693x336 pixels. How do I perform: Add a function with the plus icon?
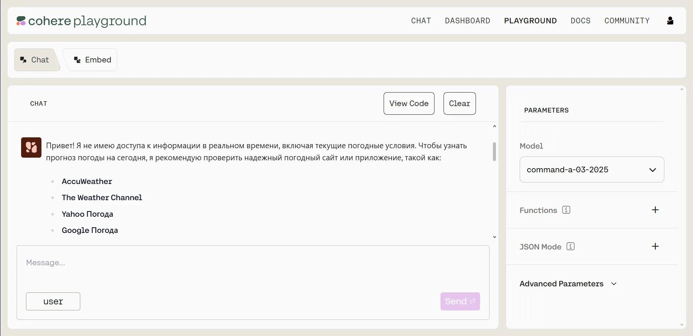coord(655,210)
